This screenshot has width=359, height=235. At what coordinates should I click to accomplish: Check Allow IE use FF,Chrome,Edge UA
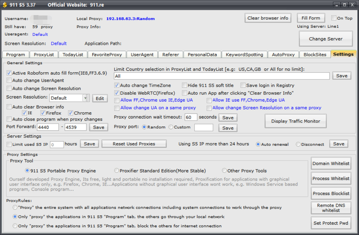[209, 101]
